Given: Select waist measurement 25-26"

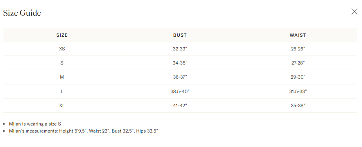Looking at the screenshot, I should pyautogui.click(x=298, y=49).
